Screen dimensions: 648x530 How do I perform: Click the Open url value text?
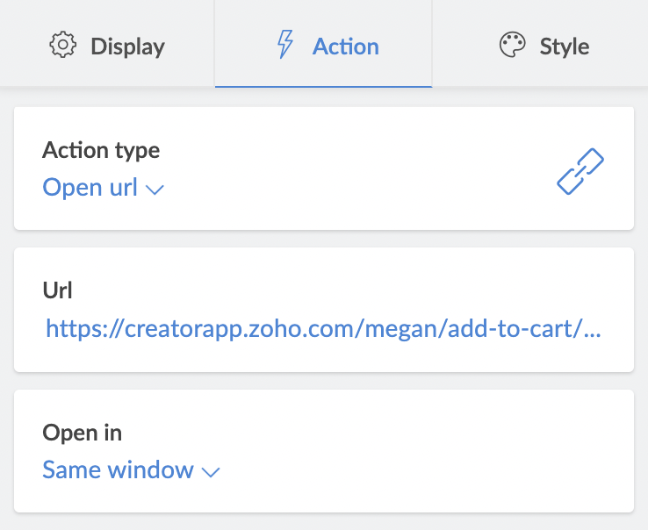point(90,188)
